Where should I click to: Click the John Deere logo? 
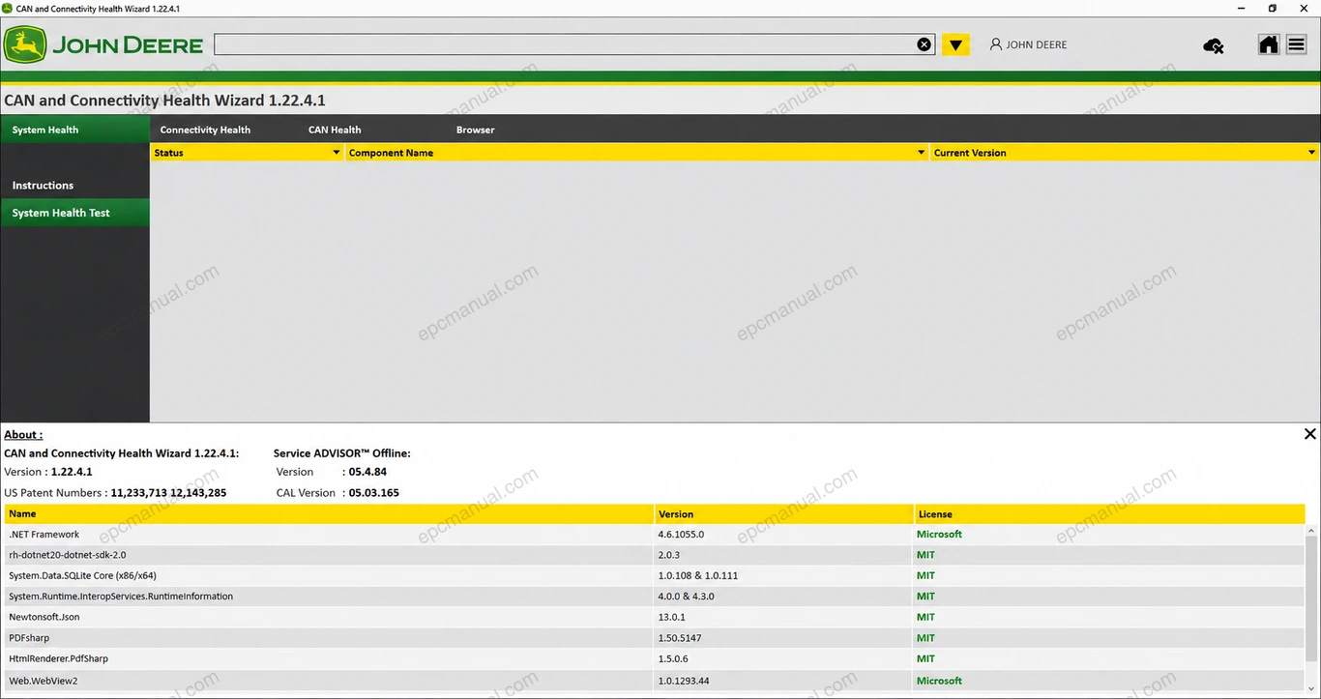[x=103, y=44]
